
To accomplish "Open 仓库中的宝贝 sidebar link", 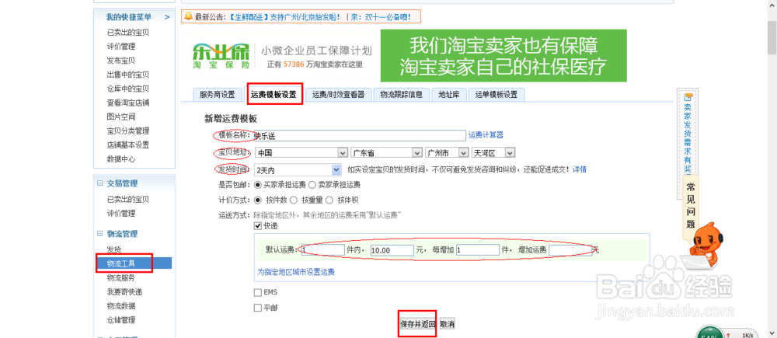I will pos(128,89).
